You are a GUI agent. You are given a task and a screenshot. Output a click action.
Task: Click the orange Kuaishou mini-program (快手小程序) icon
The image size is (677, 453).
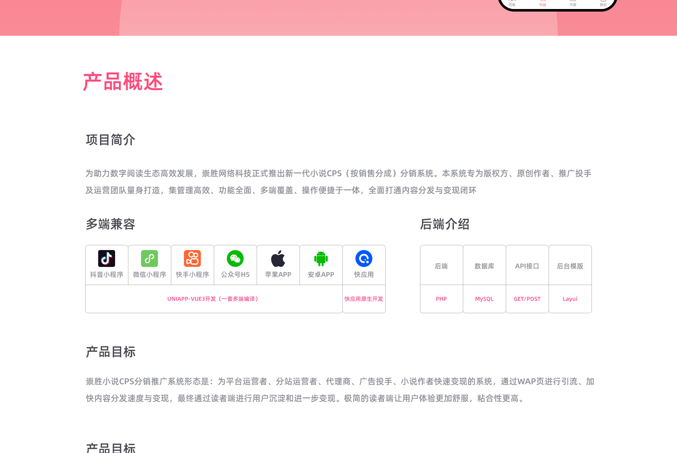(x=192, y=258)
